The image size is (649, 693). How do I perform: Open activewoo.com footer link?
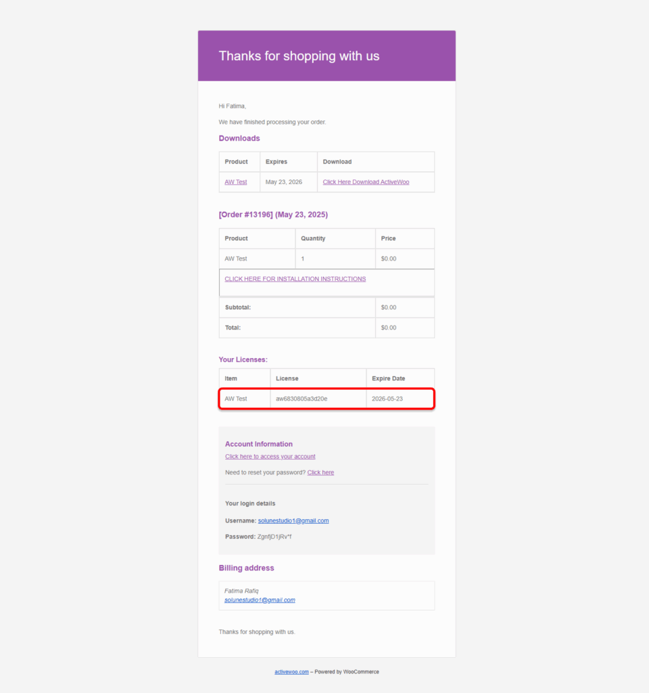pos(291,672)
